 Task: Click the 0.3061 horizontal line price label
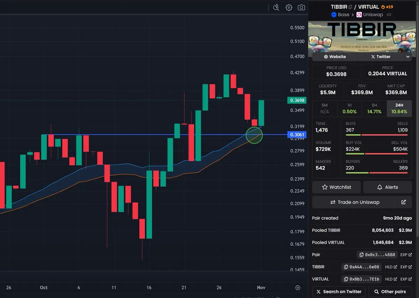(x=297, y=134)
